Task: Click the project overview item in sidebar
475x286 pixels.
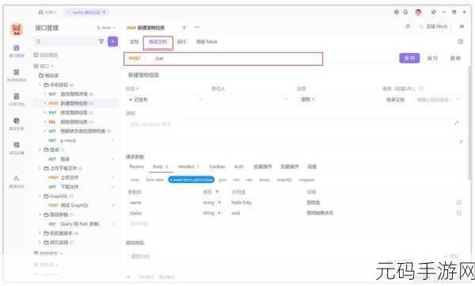Action: point(45,55)
